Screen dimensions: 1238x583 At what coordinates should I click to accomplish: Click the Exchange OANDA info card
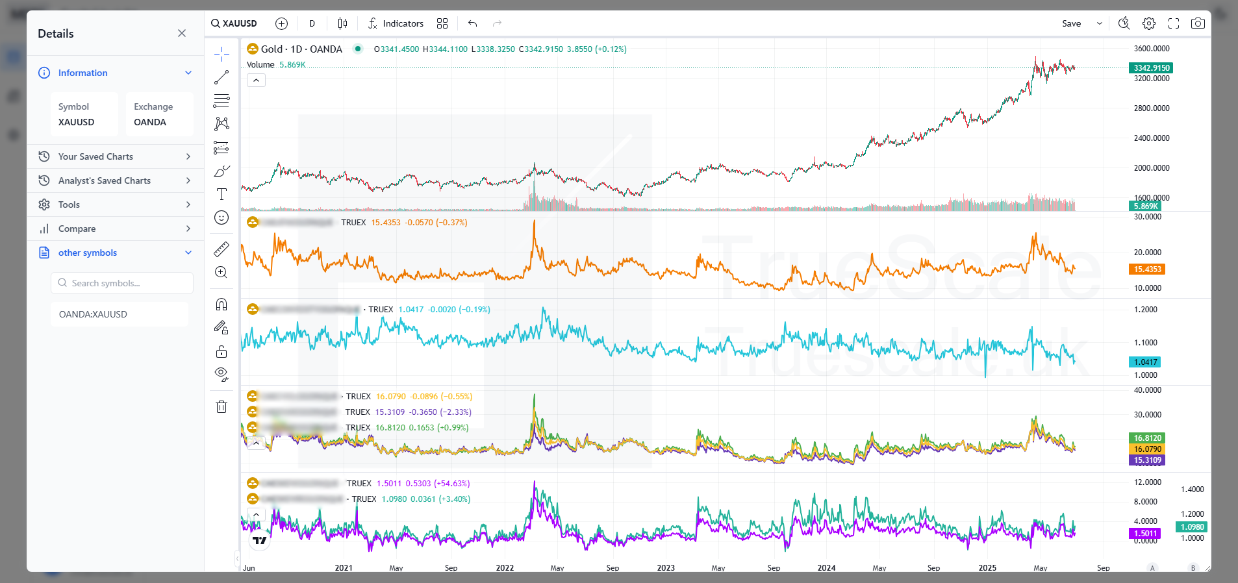(x=159, y=114)
